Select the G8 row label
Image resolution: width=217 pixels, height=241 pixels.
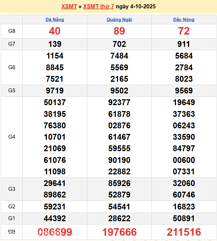point(12,31)
